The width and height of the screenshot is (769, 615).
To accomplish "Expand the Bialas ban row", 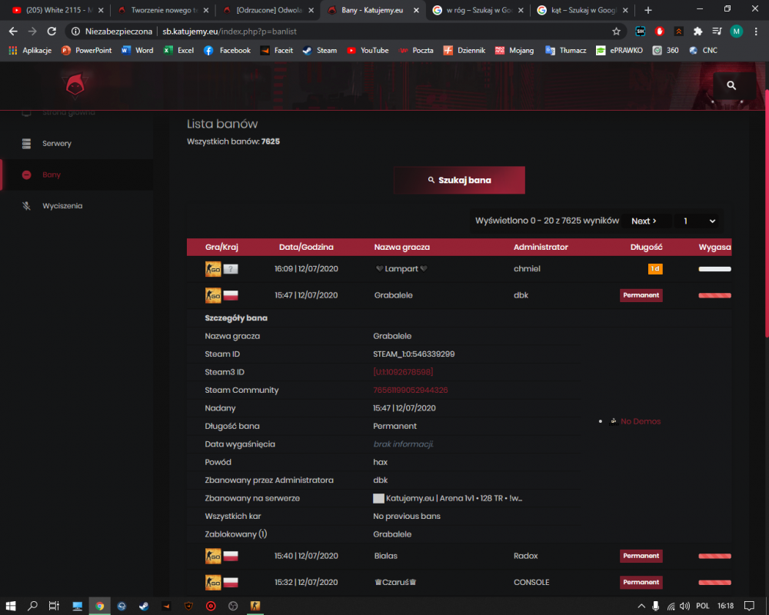I will pyautogui.click(x=459, y=556).
